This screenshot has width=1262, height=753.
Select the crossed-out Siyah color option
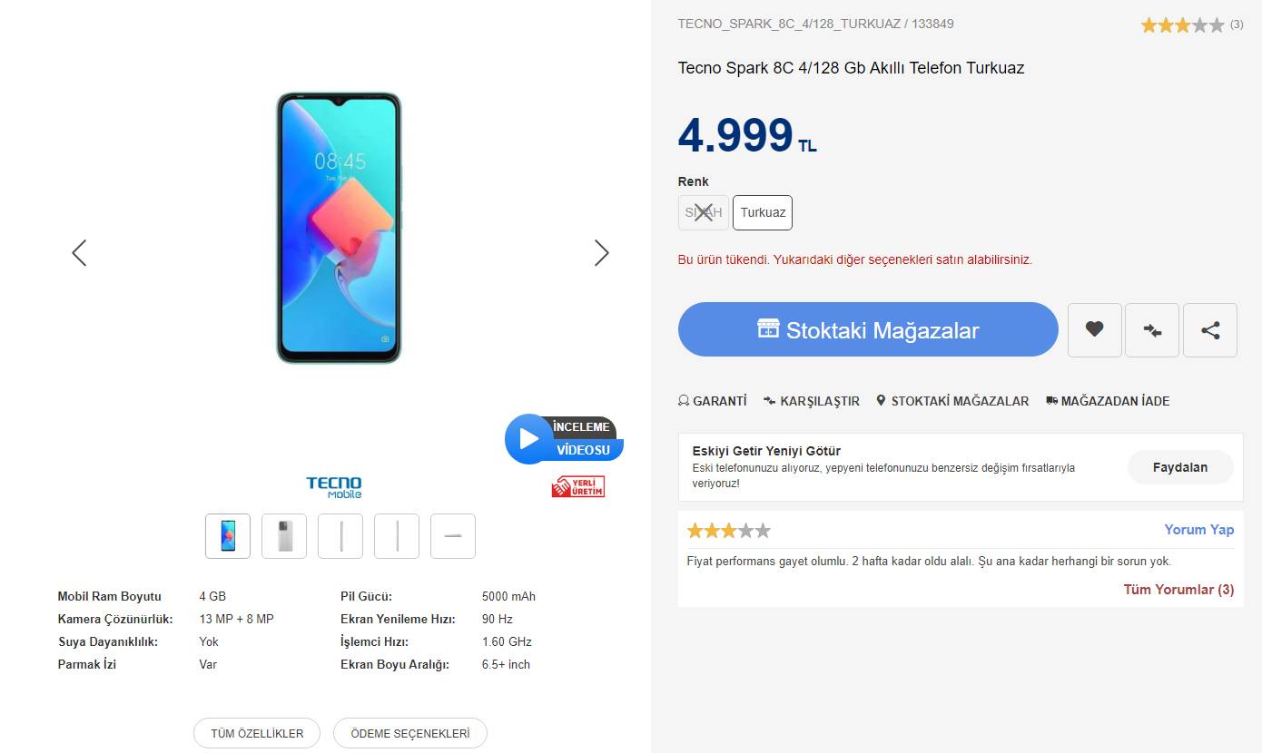tap(704, 212)
